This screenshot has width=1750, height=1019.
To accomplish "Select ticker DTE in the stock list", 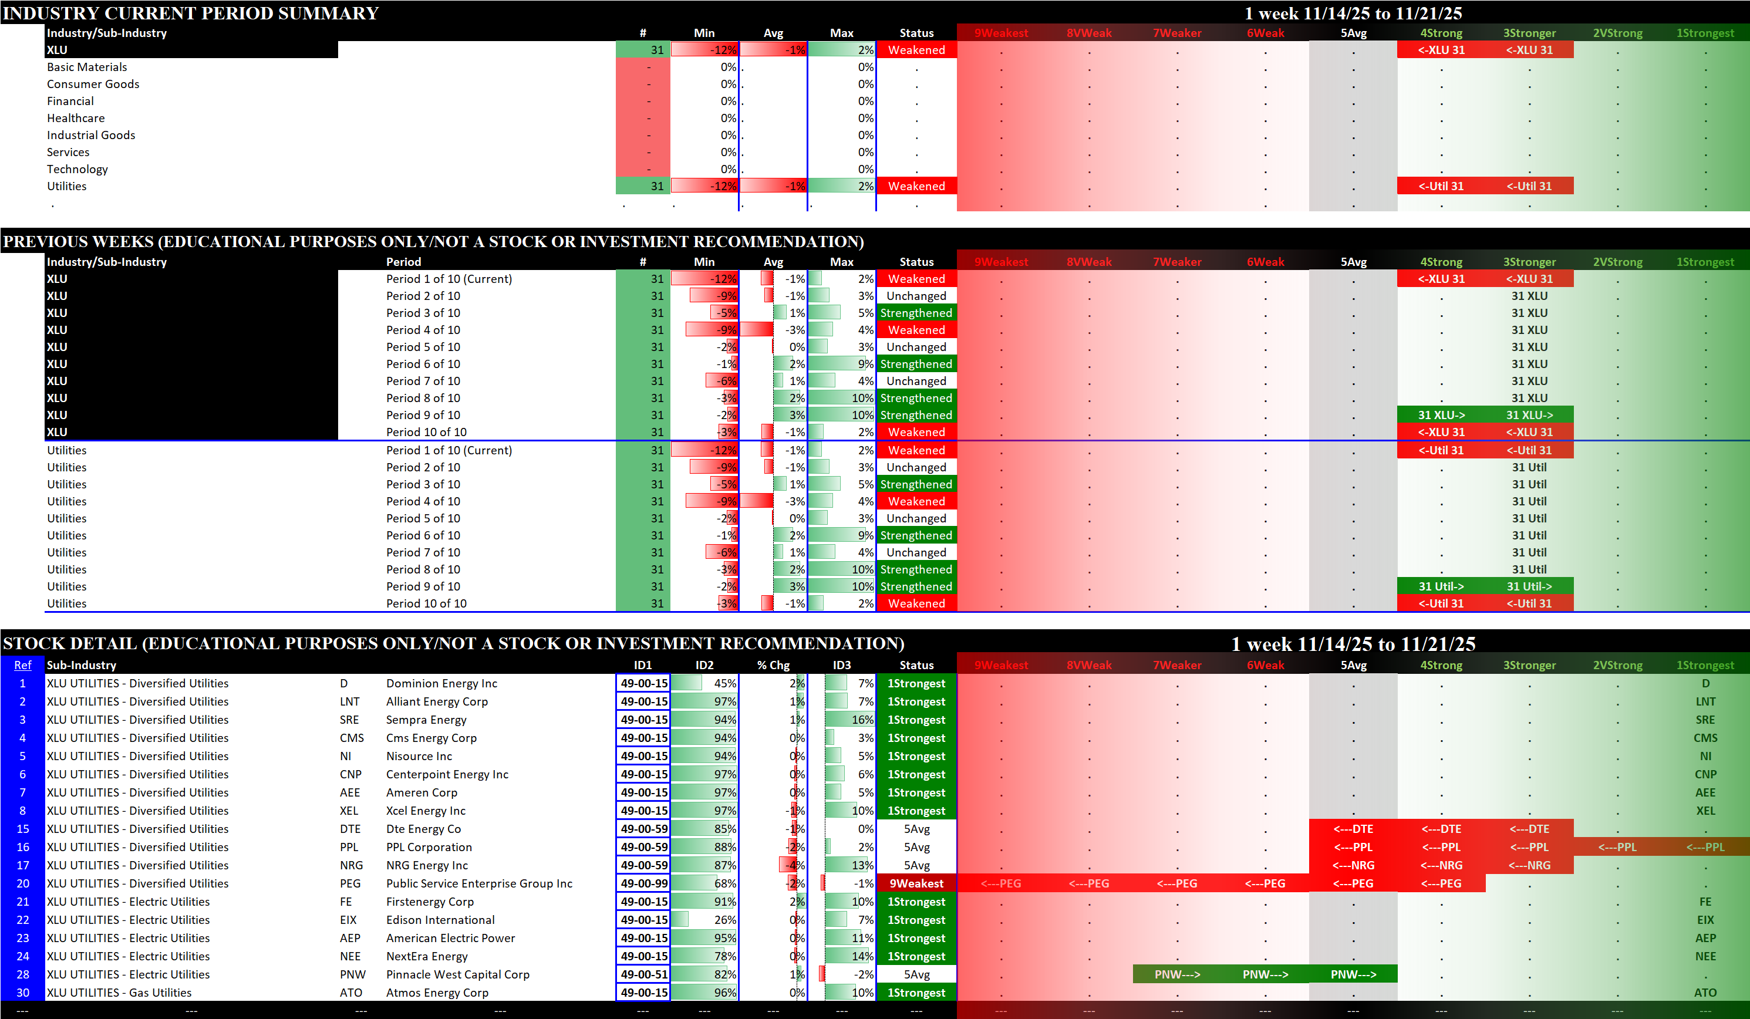I will point(350,829).
